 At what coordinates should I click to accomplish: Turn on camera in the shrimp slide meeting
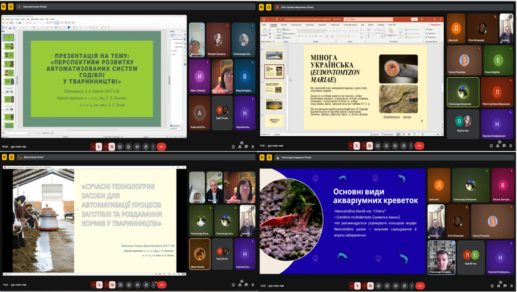pyautogui.click(x=369, y=285)
